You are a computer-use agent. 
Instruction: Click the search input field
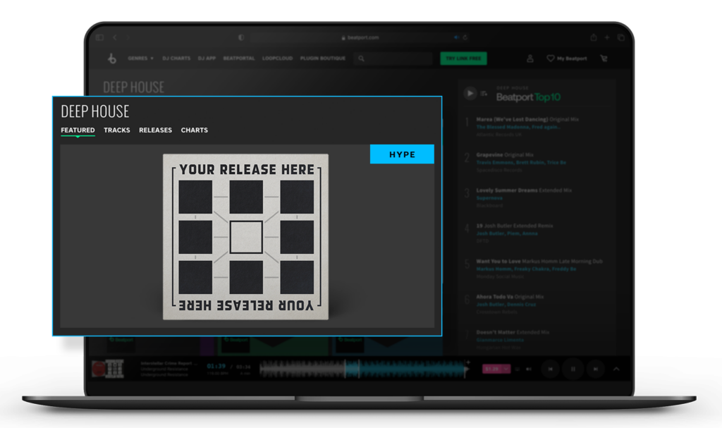click(x=393, y=59)
